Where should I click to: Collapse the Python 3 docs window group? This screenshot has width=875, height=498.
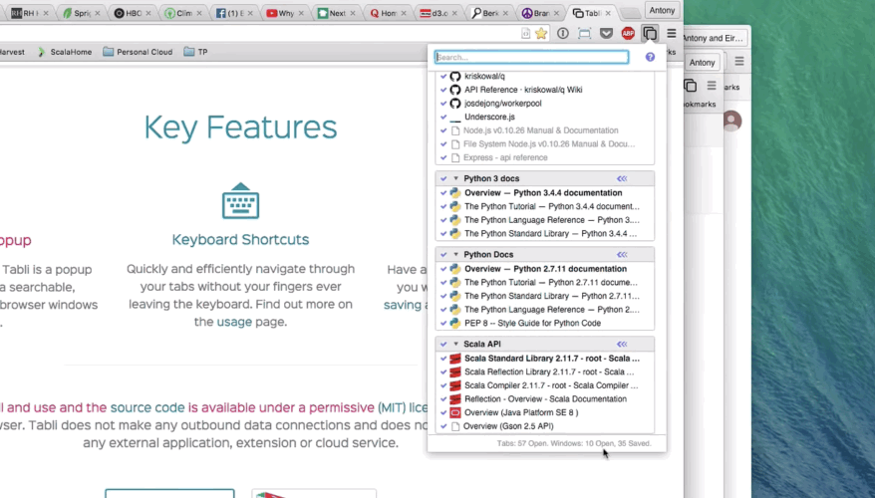(455, 178)
